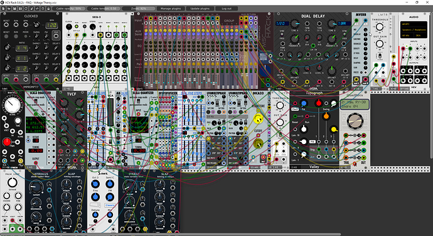Click Topograph red knob

[x=318, y=103]
